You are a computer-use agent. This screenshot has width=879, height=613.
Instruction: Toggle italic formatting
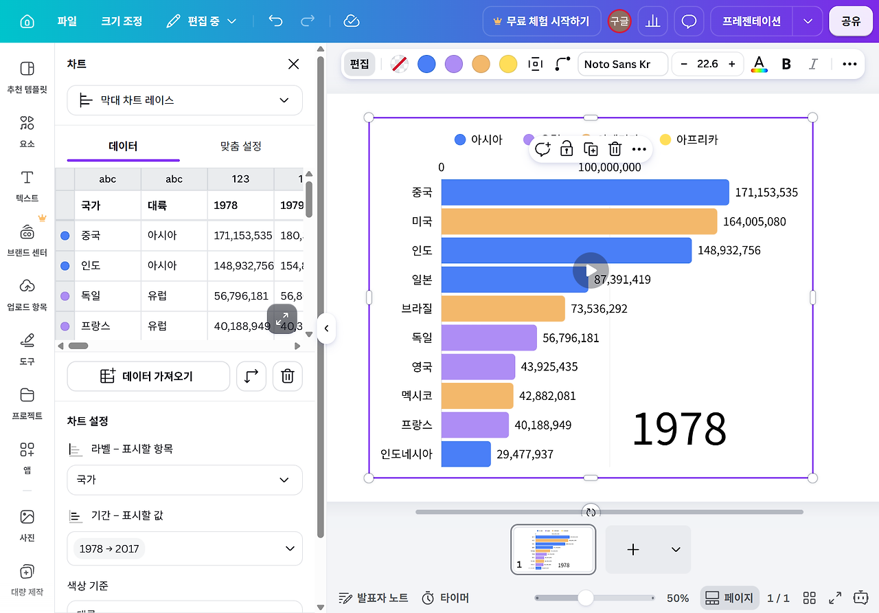pos(813,64)
